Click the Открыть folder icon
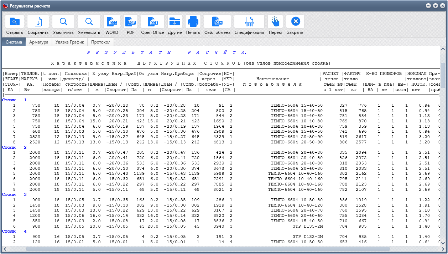Viewport: 448px width, 254px height. coord(15,22)
